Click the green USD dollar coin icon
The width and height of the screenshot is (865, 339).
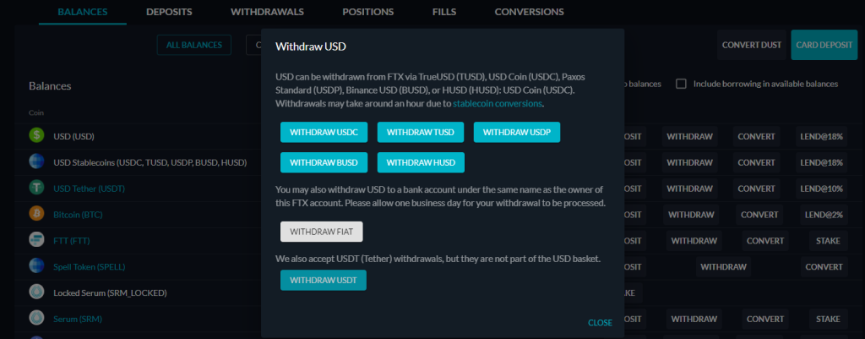[36, 136]
